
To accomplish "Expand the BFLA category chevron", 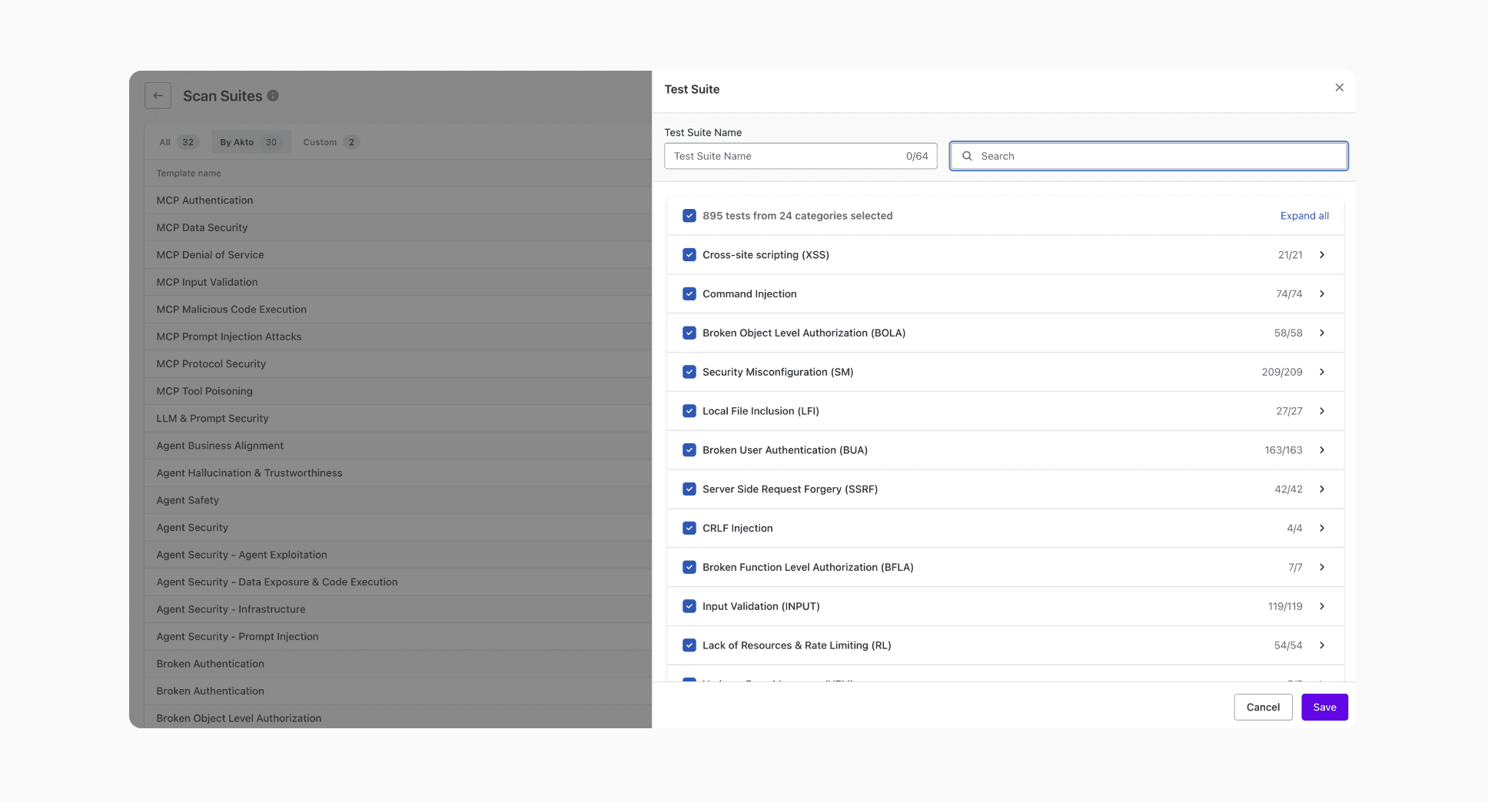I will pyautogui.click(x=1322, y=568).
